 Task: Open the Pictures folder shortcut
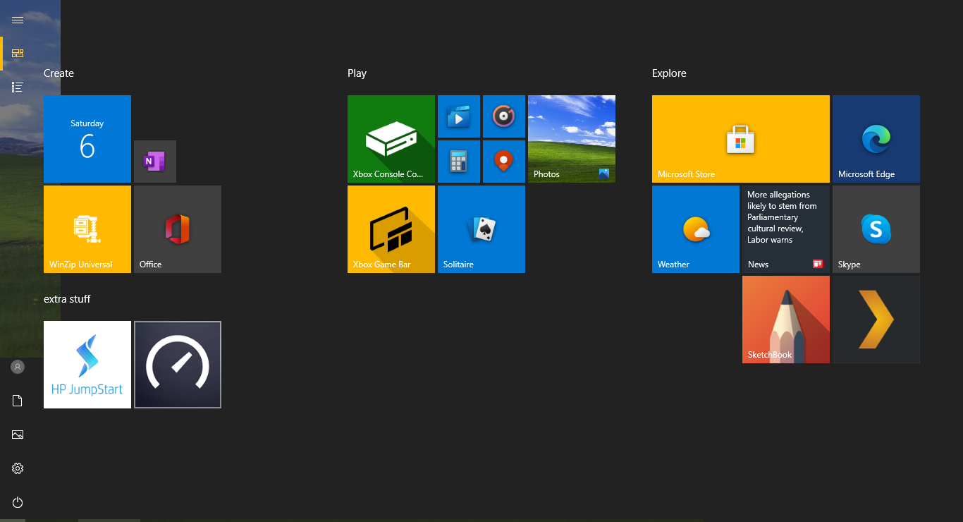coord(18,435)
